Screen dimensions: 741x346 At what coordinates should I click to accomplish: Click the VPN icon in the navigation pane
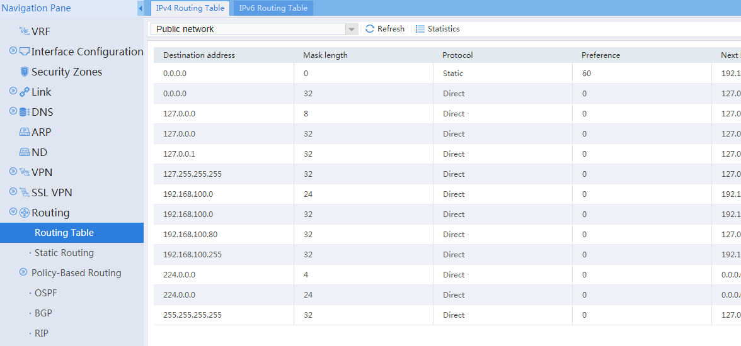25,172
